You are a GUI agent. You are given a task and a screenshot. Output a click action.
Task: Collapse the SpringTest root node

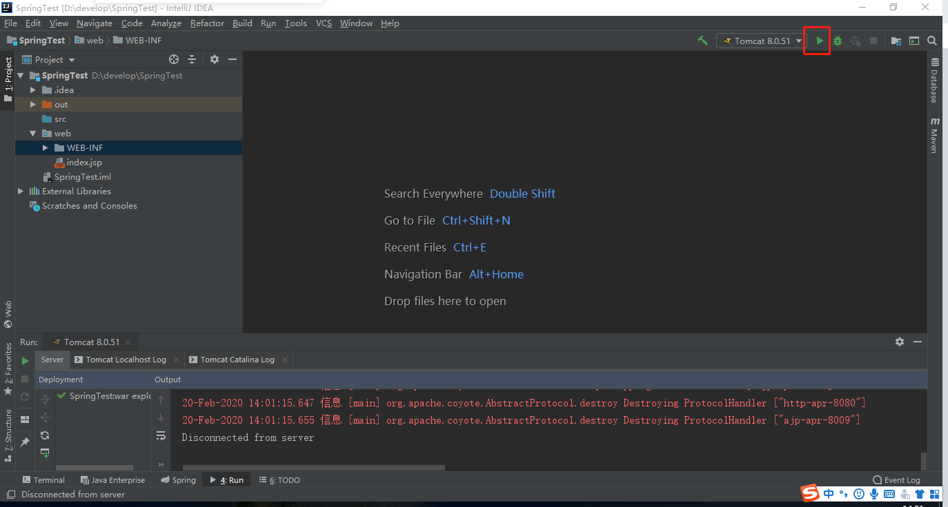pos(21,76)
